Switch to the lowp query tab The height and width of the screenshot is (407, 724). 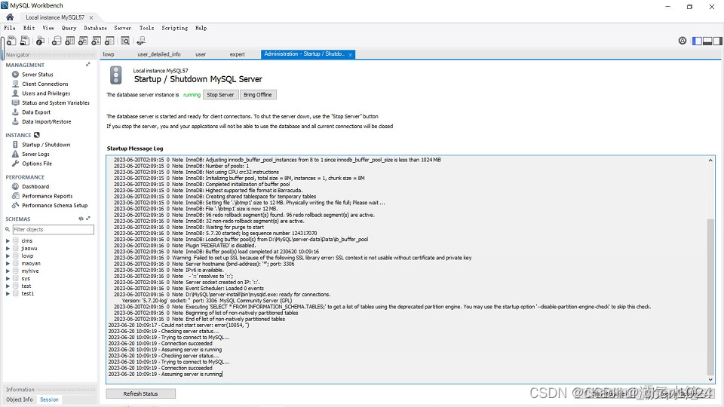109,54
